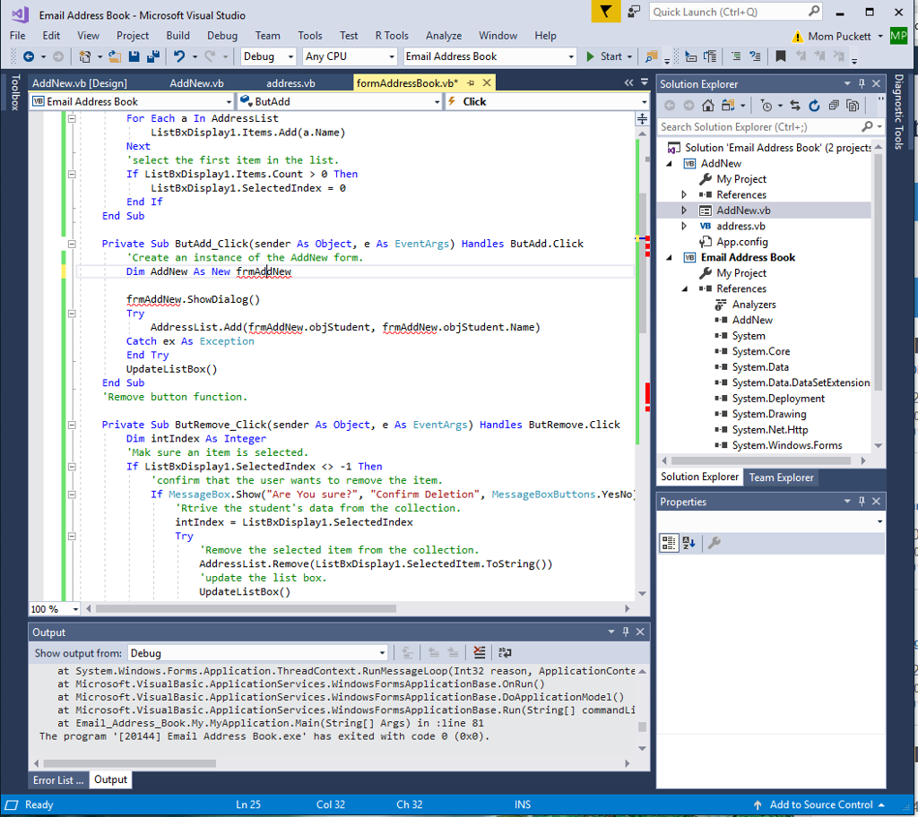
Task: Click the Undo arrow in the toolbar
Action: pyautogui.click(x=179, y=56)
